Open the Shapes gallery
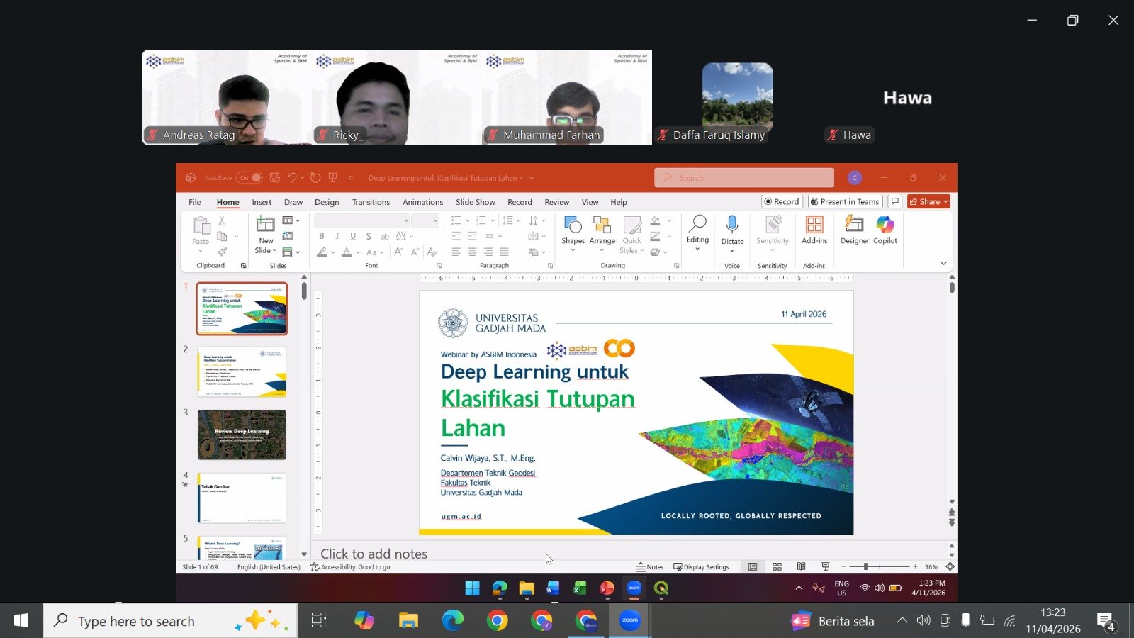This screenshot has width=1134, height=638. [573, 225]
